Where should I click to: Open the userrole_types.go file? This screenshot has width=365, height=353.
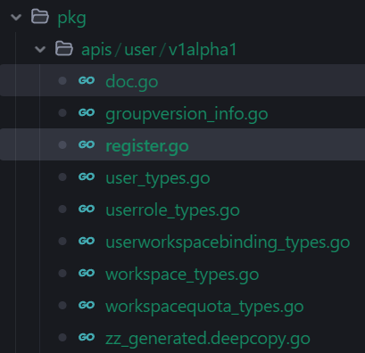coord(173,210)
